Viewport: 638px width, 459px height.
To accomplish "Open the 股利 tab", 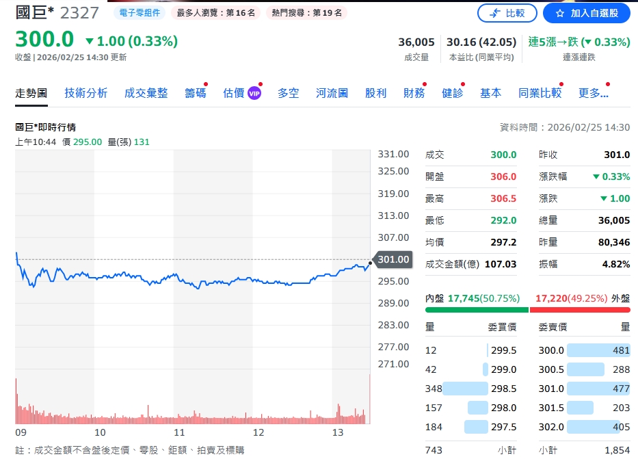I will [375, 94].
